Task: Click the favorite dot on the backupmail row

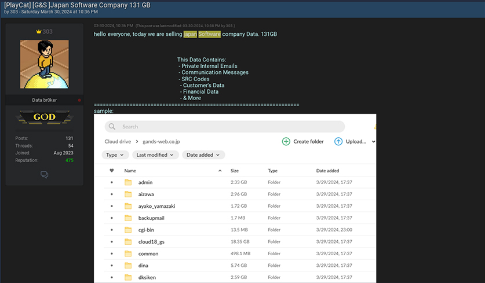Action: coord(112,218)
